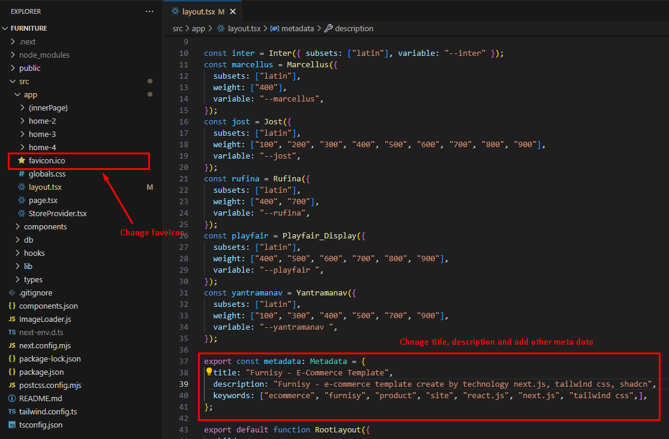Click the description breadcrumb segment
This screenshot has width=669, height=439.
(x=354, y=29)
